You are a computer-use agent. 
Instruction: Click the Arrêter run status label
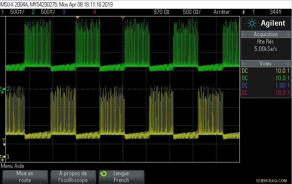click(x=222, y=12)
